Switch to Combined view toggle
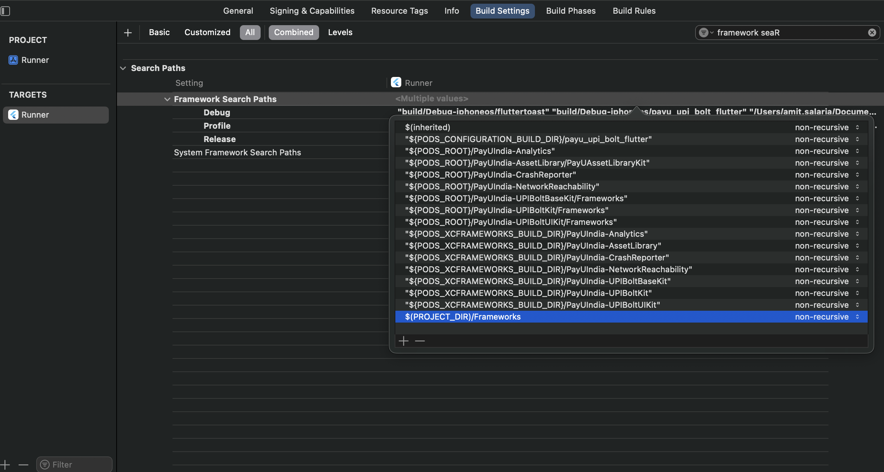The height and width of the screenshot is (472, 884). (x=294, y=33)
